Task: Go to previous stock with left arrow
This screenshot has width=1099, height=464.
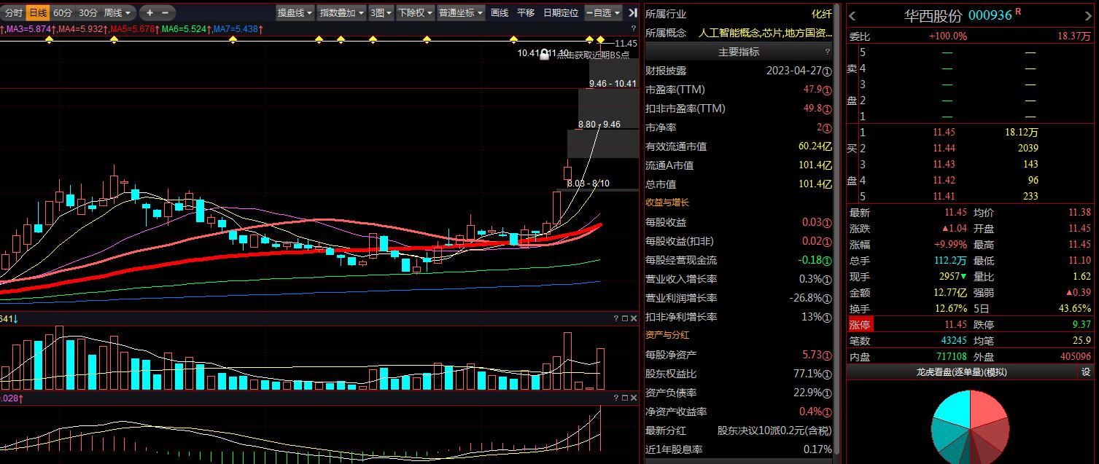Action: click(853, 16)
